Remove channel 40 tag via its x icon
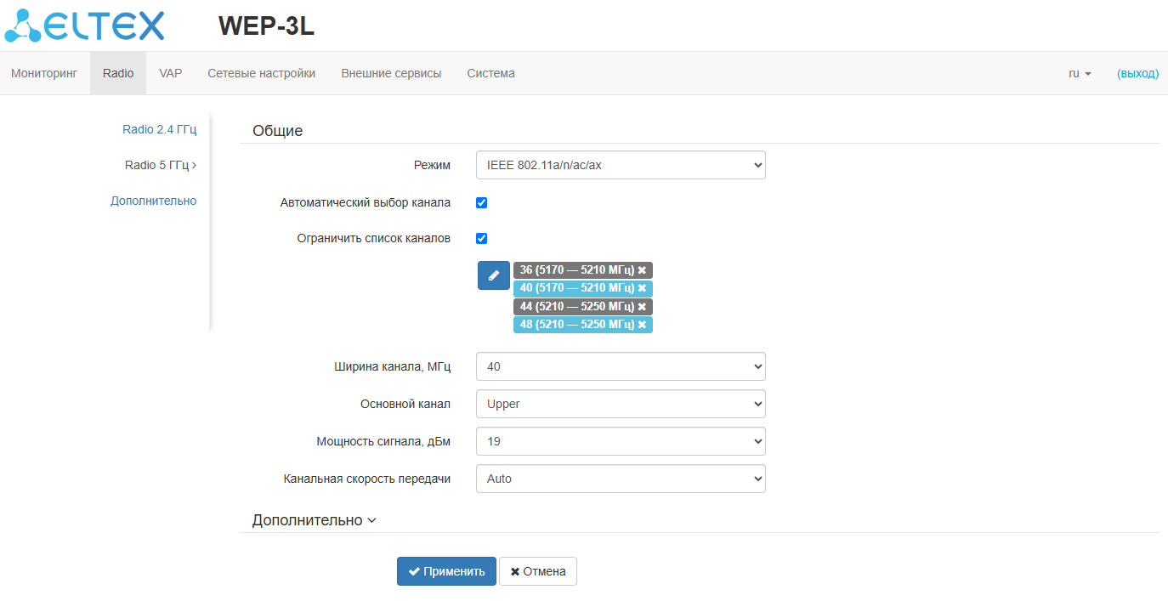The width and height of the screenshot is (1168, 601). (x=643, y=288)
